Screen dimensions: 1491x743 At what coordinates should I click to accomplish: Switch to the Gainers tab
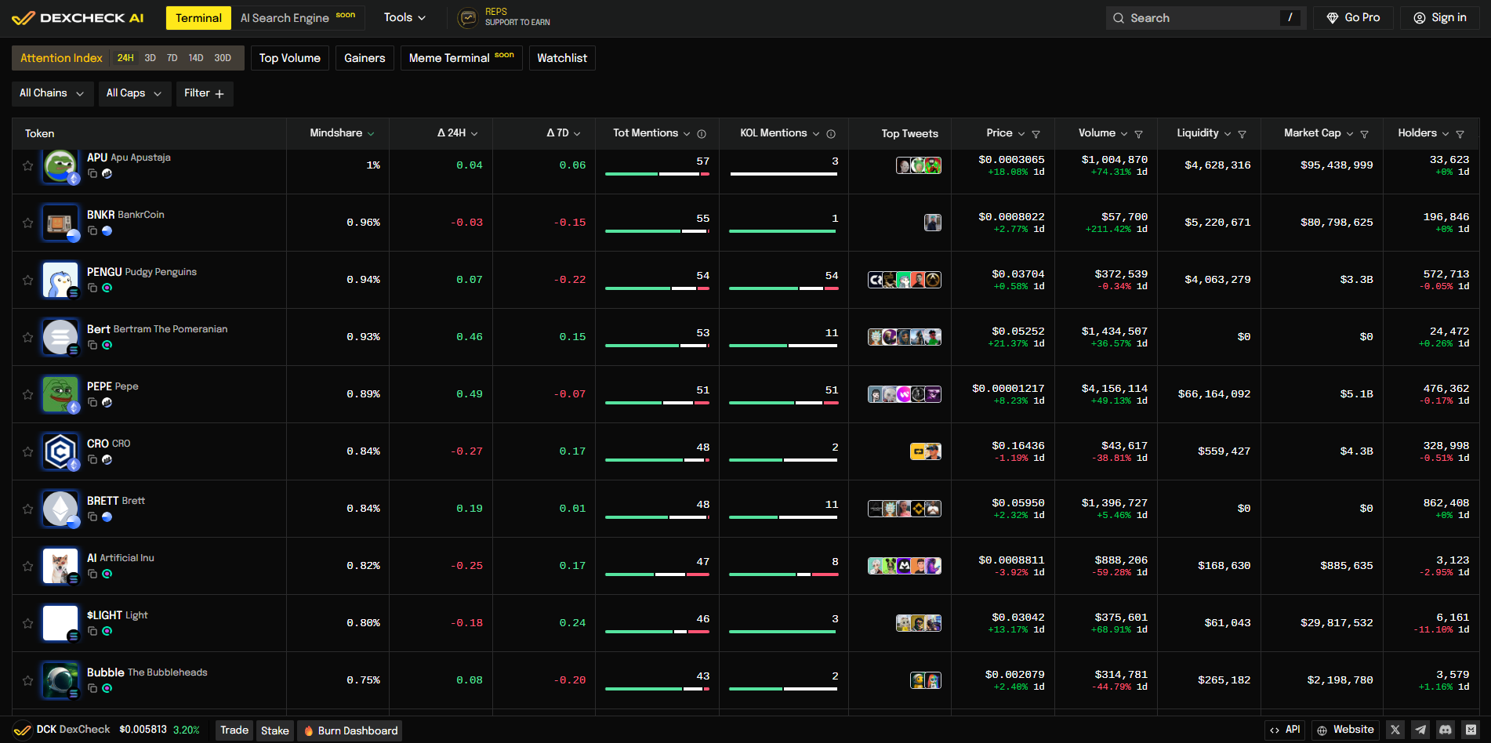coord(365,58)
